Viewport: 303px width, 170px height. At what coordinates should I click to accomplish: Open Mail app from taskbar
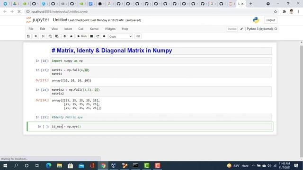pyautogui.click(x=81, y=166)
